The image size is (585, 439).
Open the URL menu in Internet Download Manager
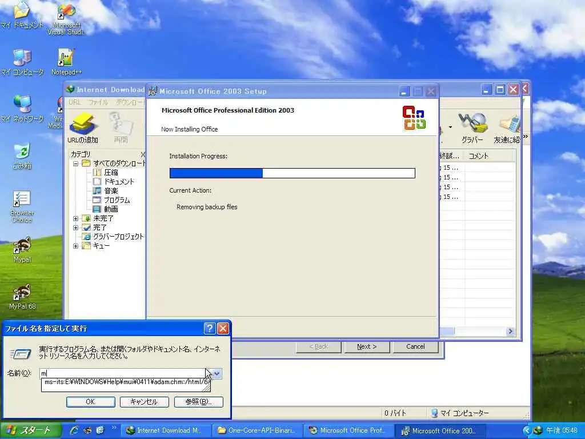click(x=75, y=102)
